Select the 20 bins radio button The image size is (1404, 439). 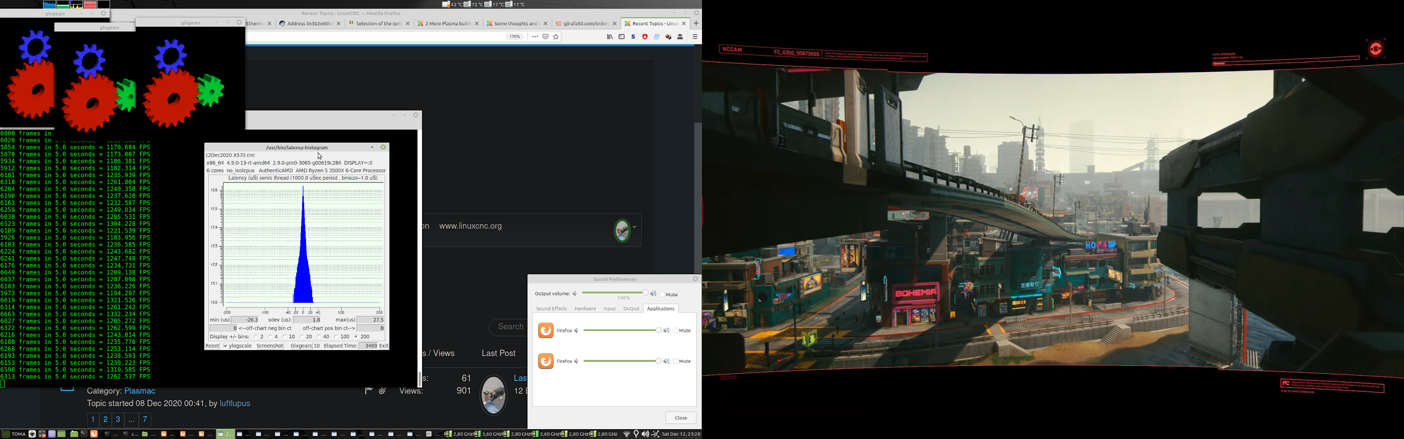coord(302,337)
